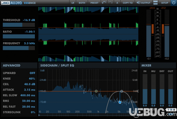The image size is (177, 119).
Task: Toggle UPWARD mode from OFF
Action: click(33, 73)
